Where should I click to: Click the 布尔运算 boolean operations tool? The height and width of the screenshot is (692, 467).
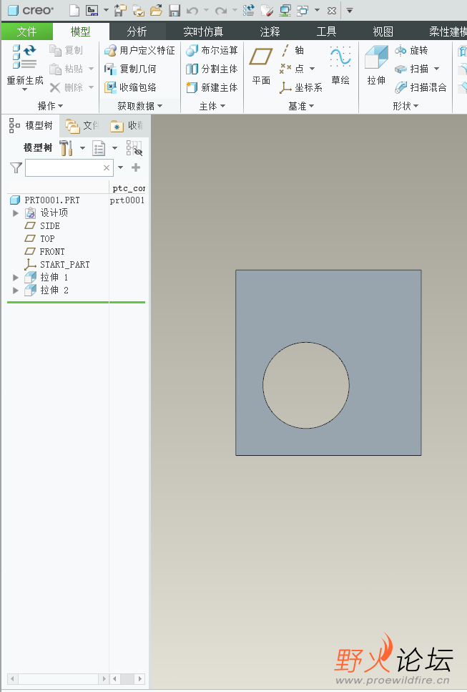212,50
